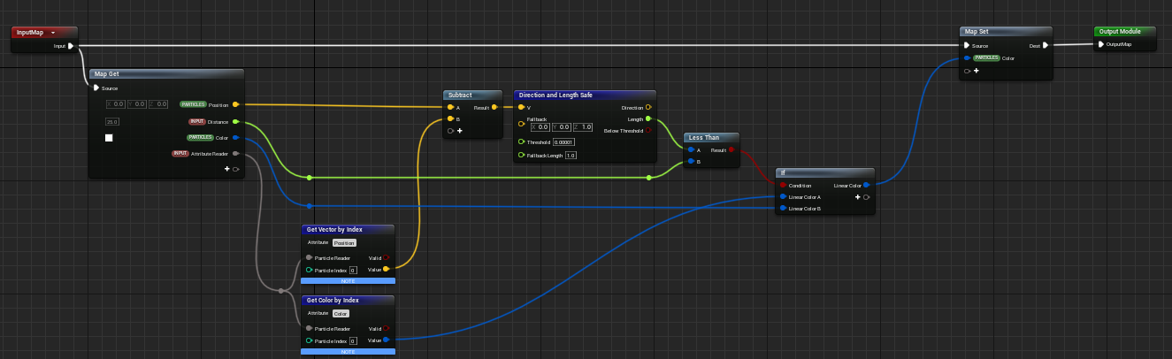Click the Below Threshold output pin

coord(647,130)
